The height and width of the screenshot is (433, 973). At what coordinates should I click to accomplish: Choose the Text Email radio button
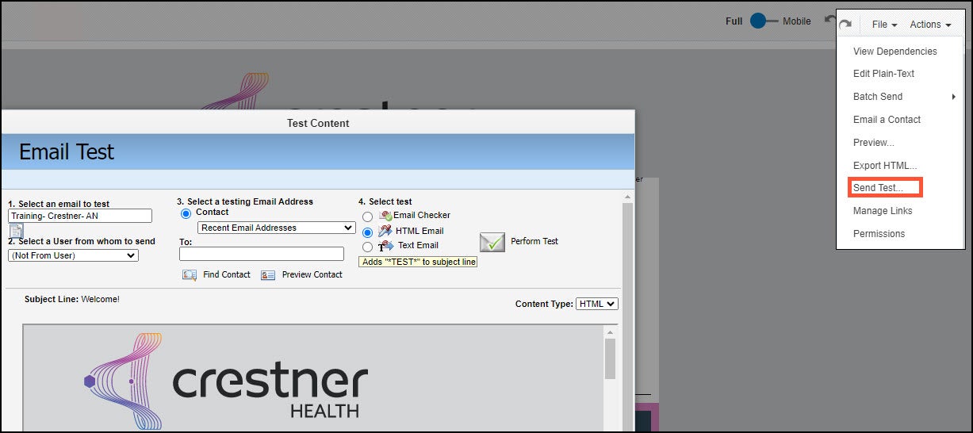coord(367,247)
